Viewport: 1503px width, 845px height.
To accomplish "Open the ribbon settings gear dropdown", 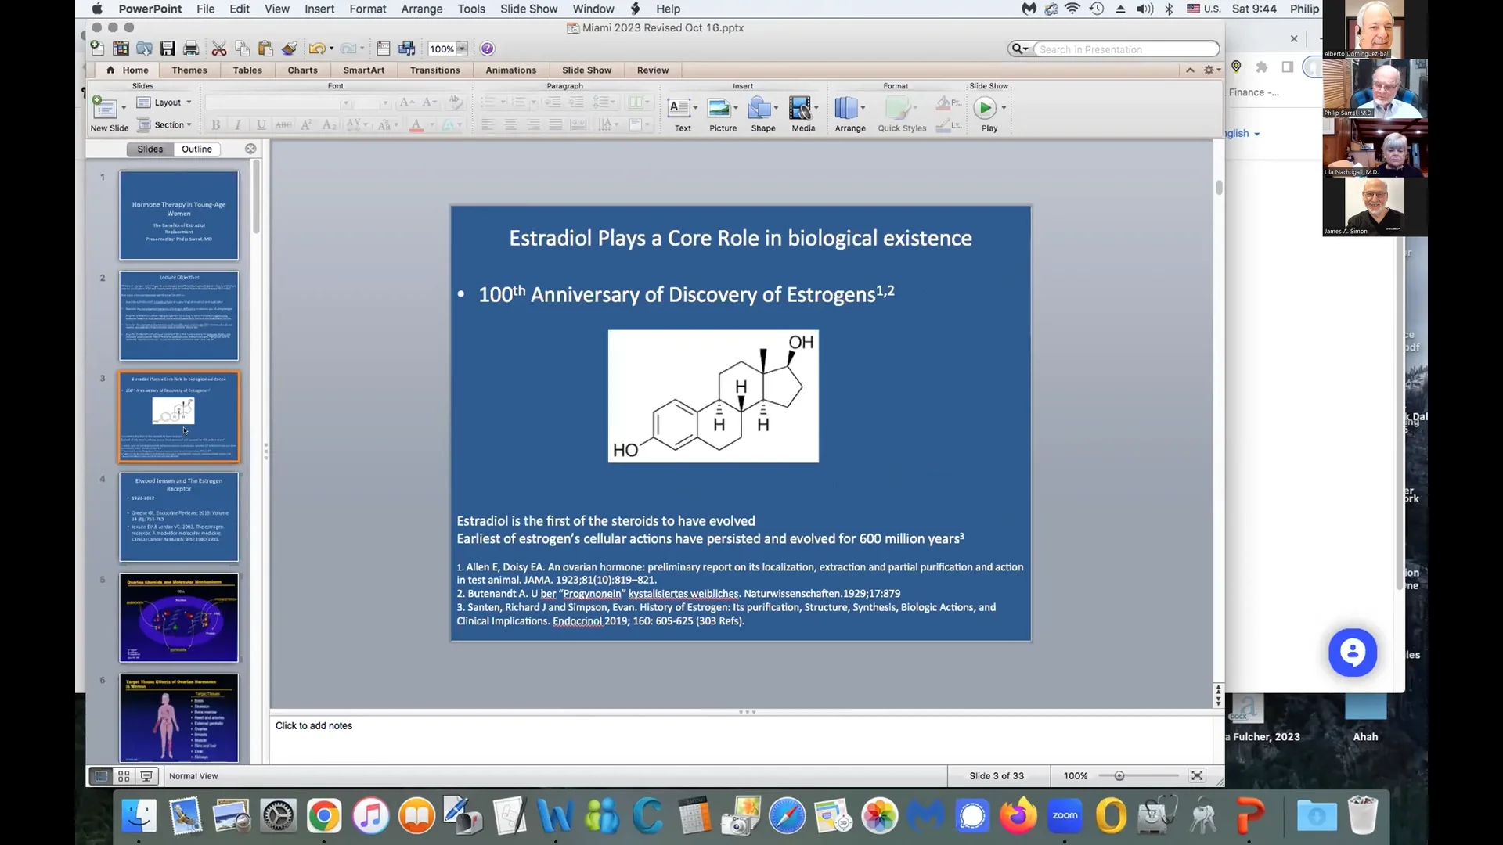I will click(1212, 70).
